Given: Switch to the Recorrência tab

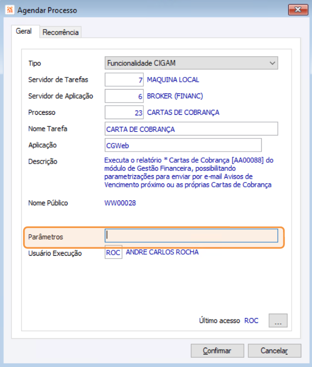Looking at the screenshot, I should 60,32.
